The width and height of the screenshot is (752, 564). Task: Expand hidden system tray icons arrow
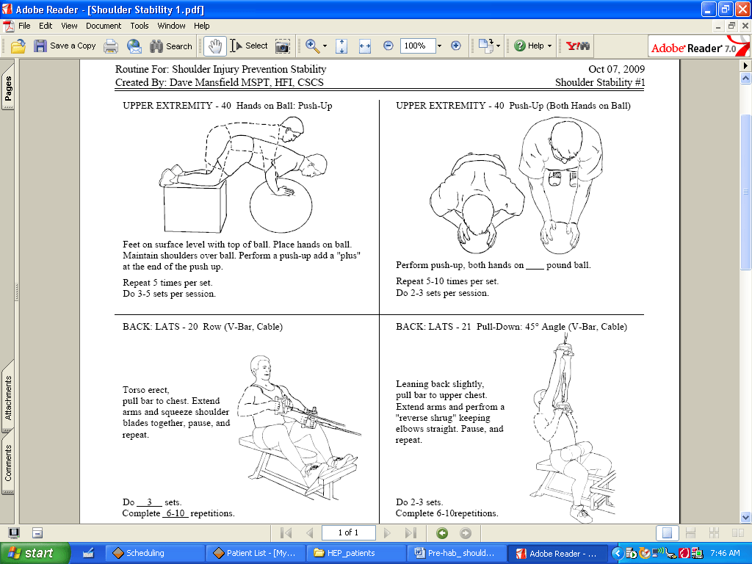[x=617, y=554]
